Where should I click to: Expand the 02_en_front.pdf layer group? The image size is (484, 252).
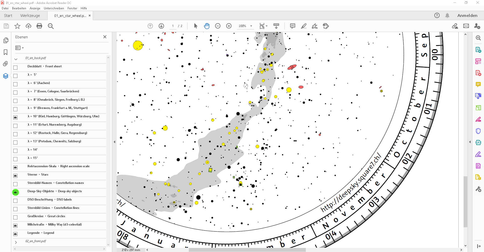click(16, 242)
